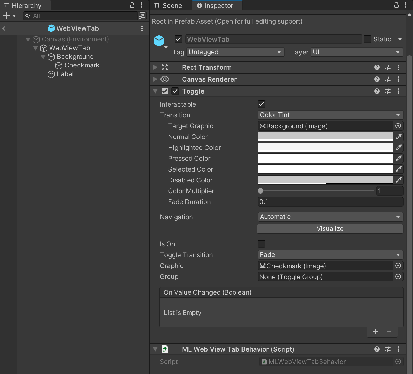
Task: Change the Toggle Transition from Fade
Action: point(330,254)
